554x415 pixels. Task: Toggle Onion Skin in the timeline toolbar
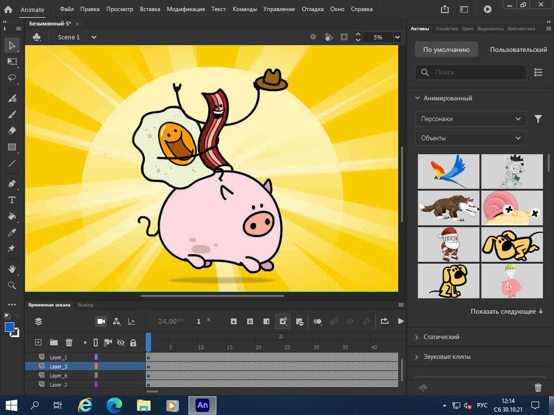click(318, 321)
